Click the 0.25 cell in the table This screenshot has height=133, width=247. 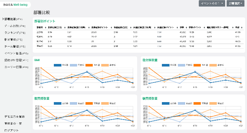[x=50, y=46]
